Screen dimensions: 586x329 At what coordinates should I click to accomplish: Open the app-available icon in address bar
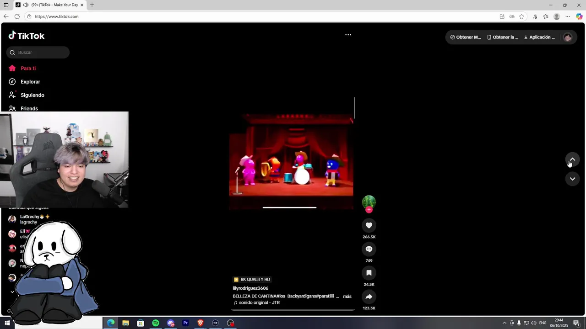502,16
